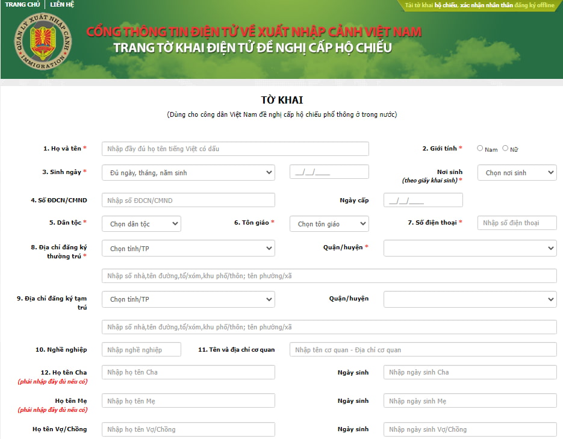Screen dimensions: 563x439
Task: Expand permanent address Chọn tỉnh/TP dropdown
Action: [188, 248]
